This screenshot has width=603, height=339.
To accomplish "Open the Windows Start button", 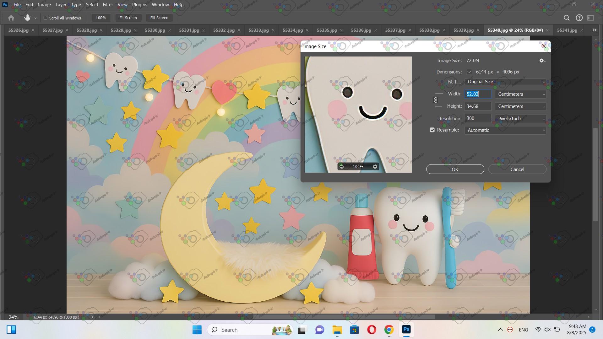I will [197, 330].
